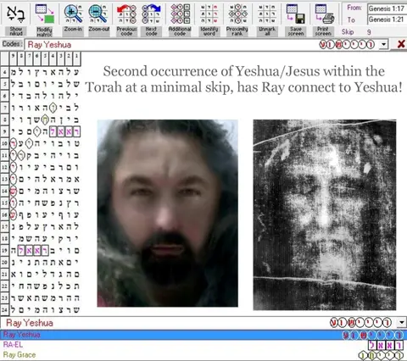Click the Hebrew letter pattern beside RA-EL entry
407x361 pixels.
point(386,345)
